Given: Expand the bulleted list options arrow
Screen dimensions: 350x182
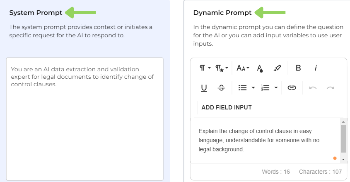Looking at the screenshot, I should [x=253, y=88].
